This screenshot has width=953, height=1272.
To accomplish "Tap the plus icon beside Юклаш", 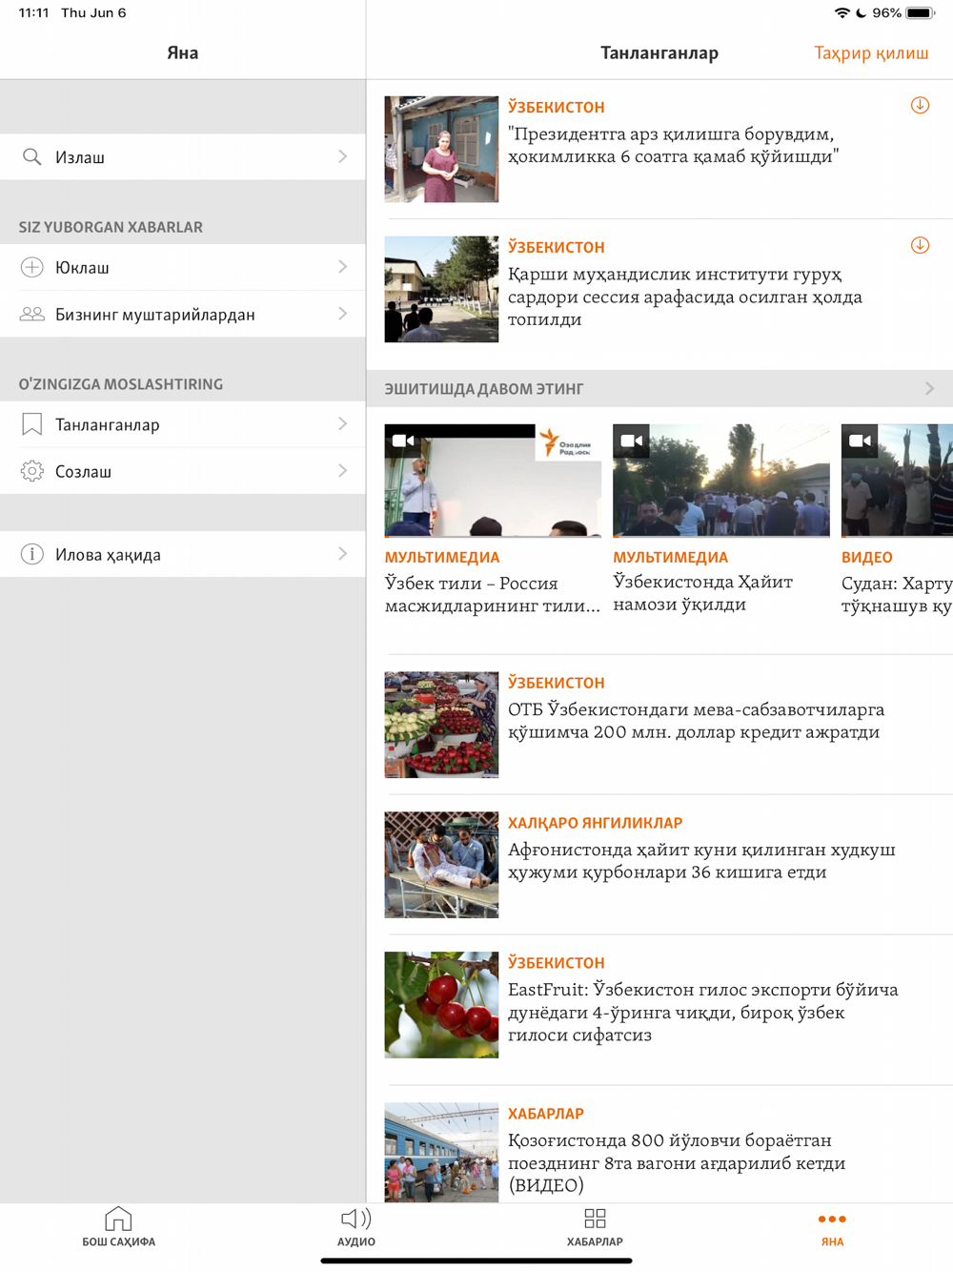I will [31, 267].
